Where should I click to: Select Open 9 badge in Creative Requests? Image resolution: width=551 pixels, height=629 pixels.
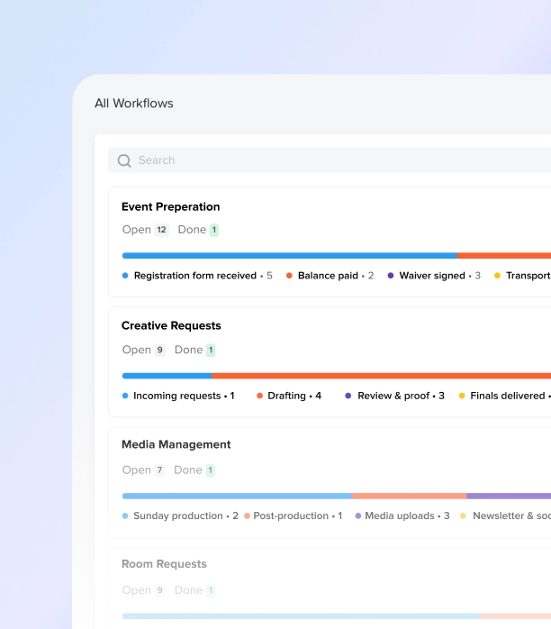(x=159, y=350)
